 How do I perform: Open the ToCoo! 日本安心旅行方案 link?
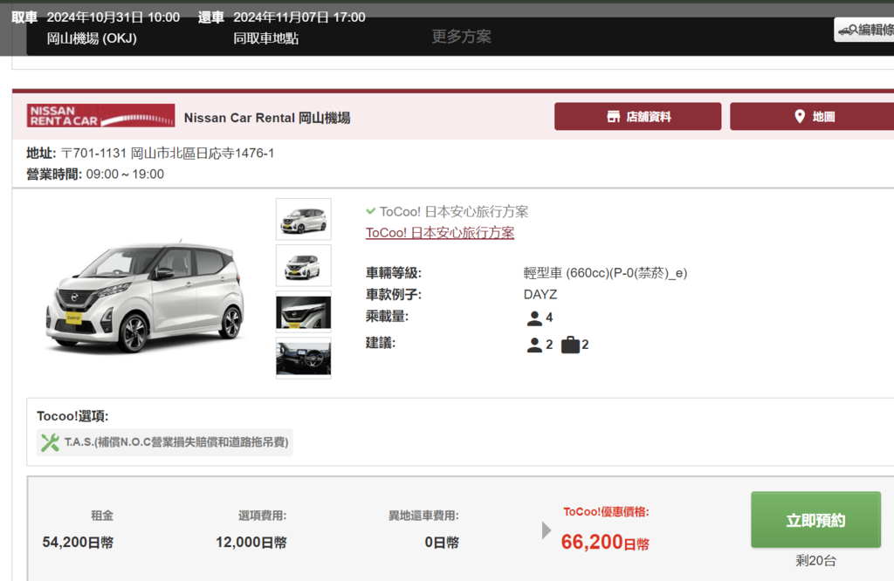click(440, 233)
